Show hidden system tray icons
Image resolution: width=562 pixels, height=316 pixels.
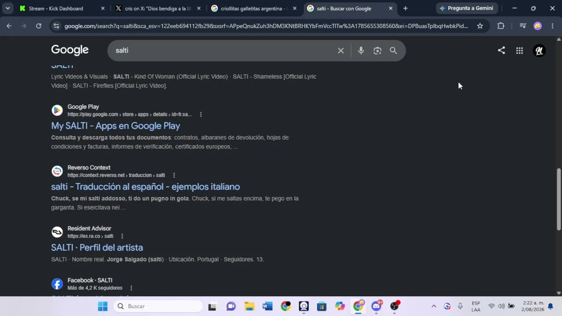point(434,306)
